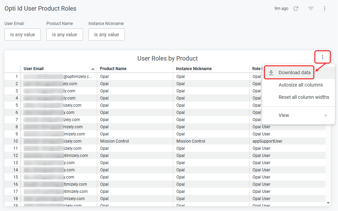This screenshot has width=338, height=211.
Task: Choose Reset all column widths
Action: [304, 97]
